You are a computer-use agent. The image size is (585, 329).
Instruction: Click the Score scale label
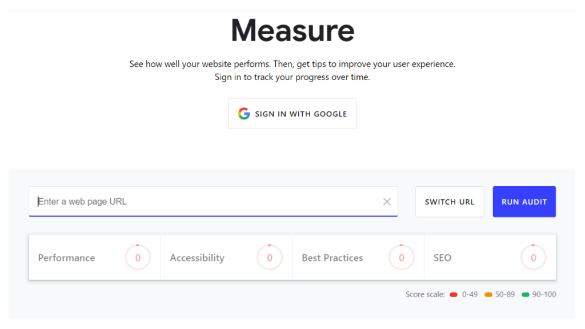(x=425, y=294)
